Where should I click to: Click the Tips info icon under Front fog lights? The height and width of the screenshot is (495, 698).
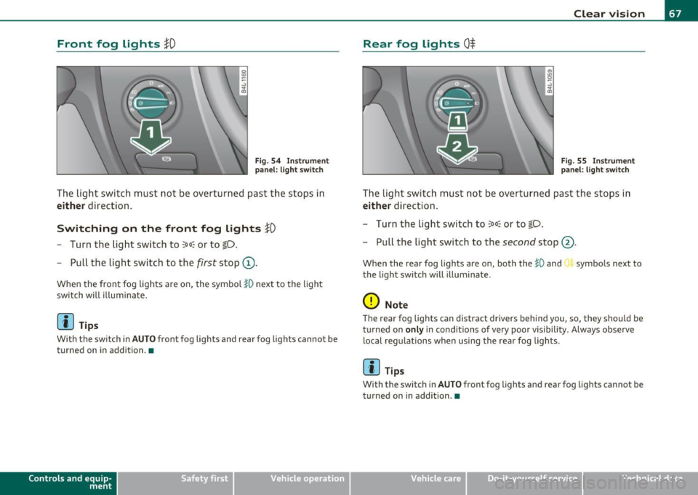[65, 321]
